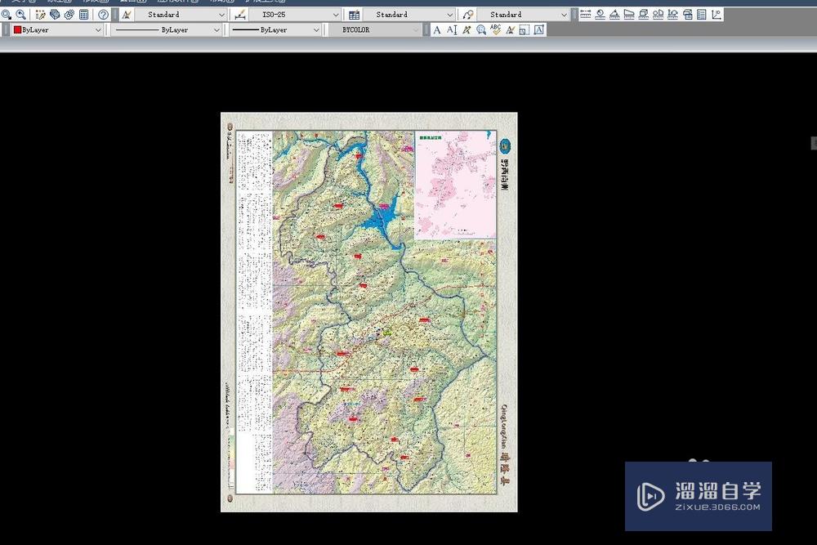Open the BYCOLOR plot style dropdown
The width and height of the screenshot is (817, 545).
click(375, 29)
